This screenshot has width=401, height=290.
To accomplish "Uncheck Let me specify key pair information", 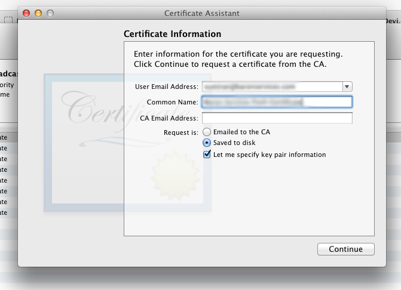I will click(x=207, y=155).
